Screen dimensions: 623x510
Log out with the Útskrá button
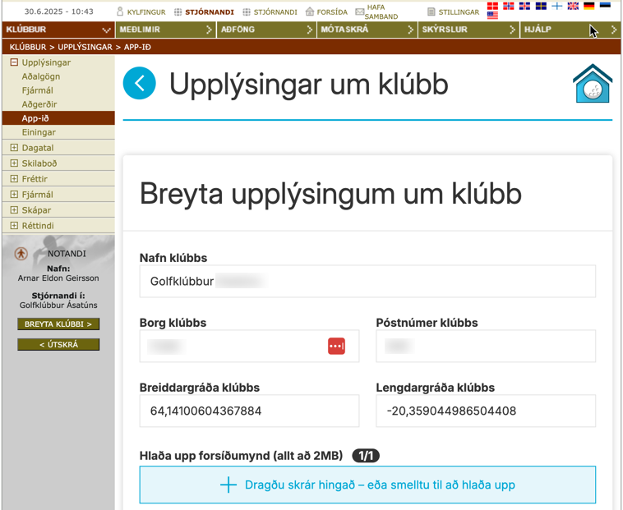58,344
